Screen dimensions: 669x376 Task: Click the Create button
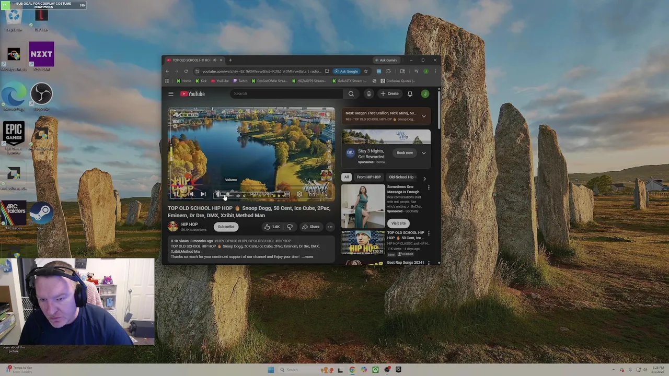click(x=390, y=93)
